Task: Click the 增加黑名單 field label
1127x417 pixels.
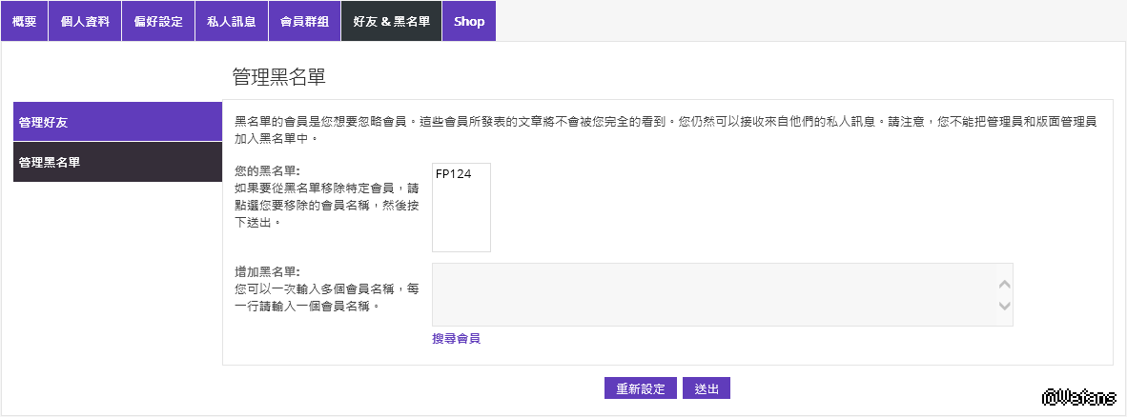Action: pyautogui.click(x=267, y=271)
